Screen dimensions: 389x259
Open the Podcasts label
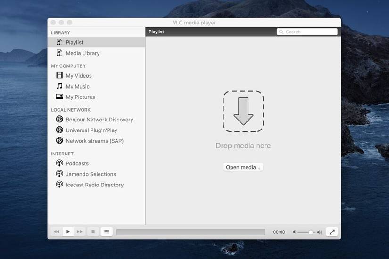[77, 163]
